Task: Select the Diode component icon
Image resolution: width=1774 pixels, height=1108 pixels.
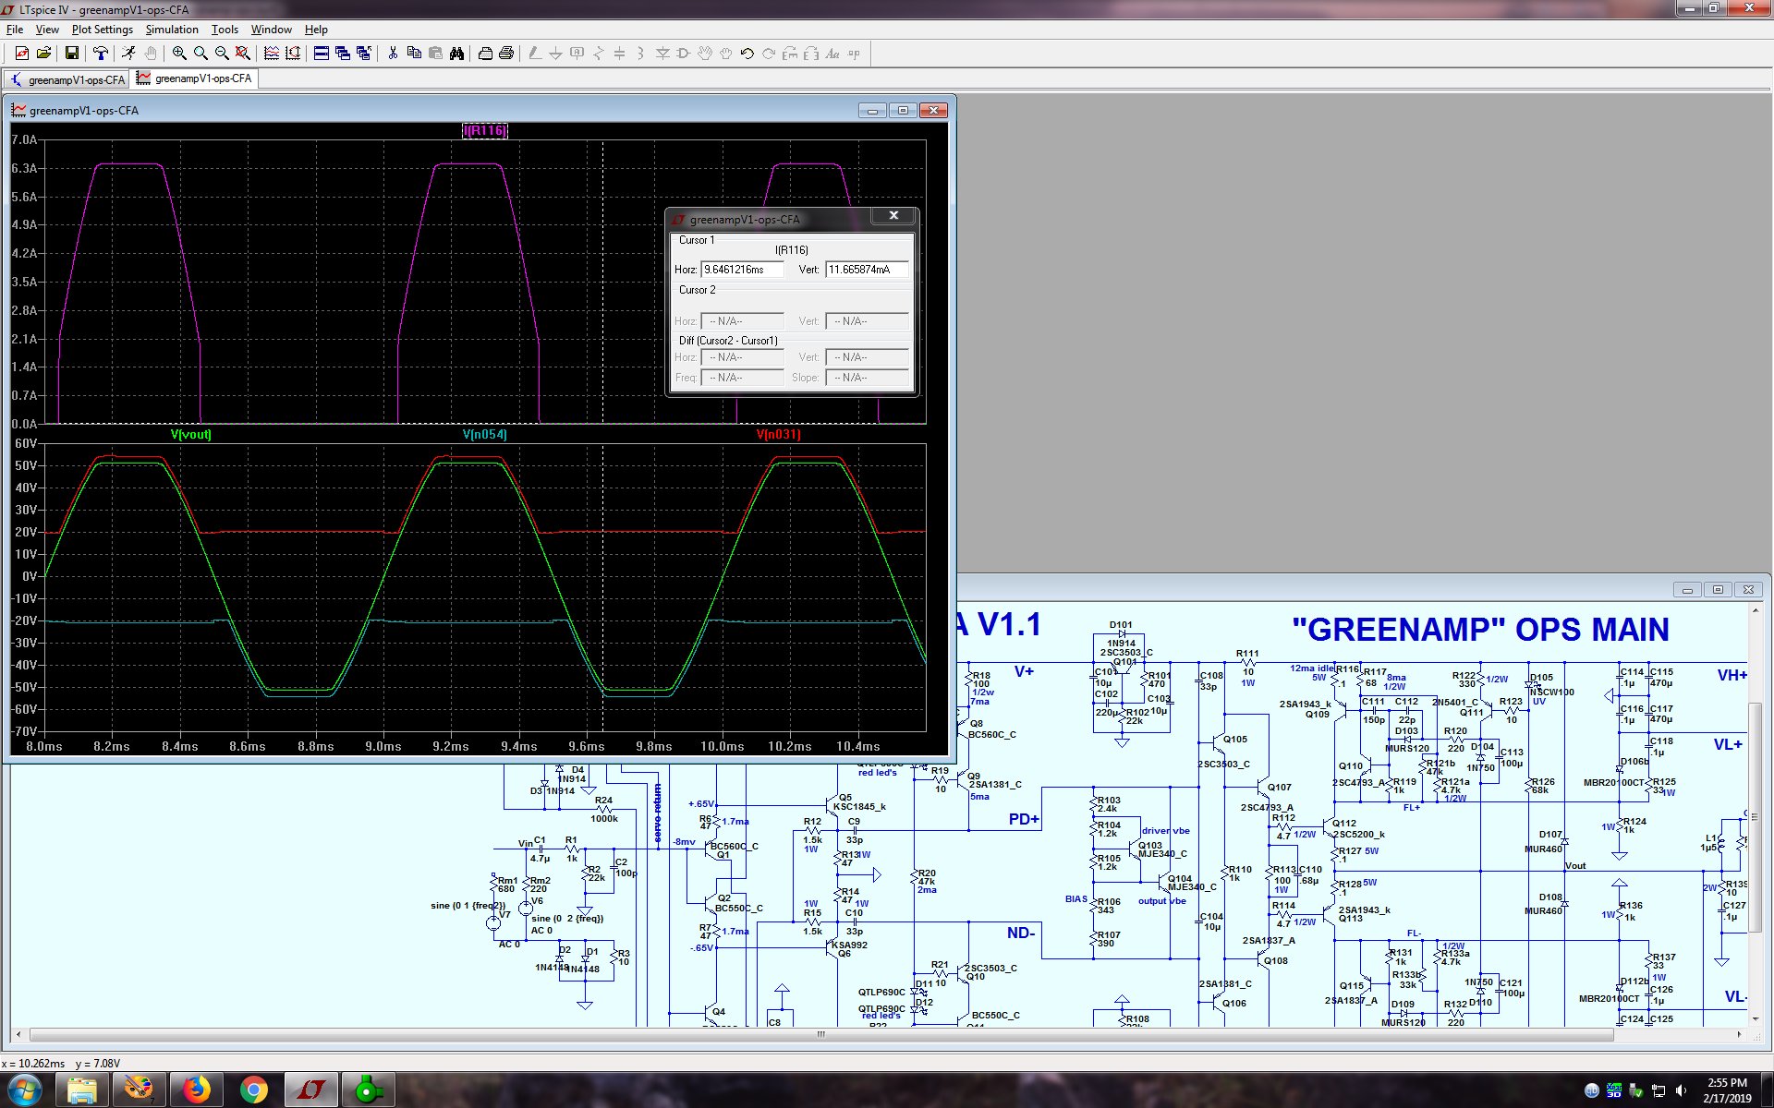Action: (x=662, y=54)
